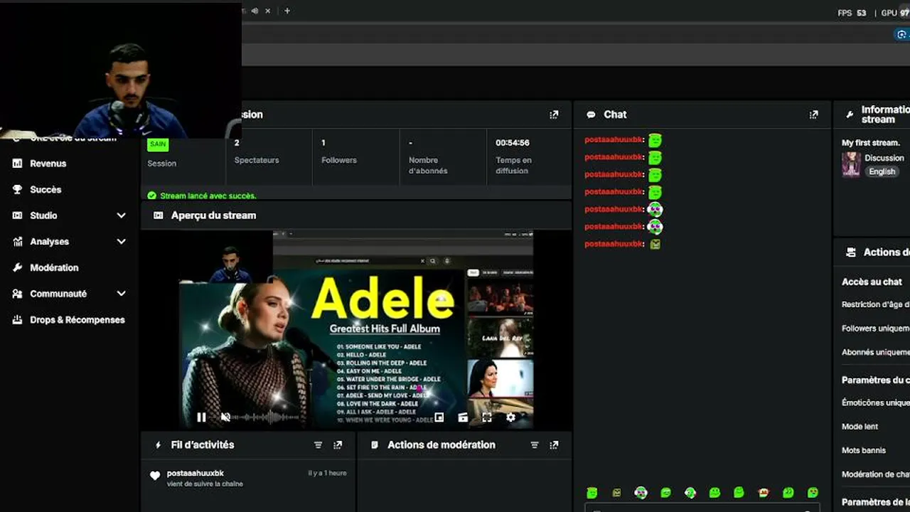
Task: Filter the Fil d'activités feed
Action: point(318,445)
